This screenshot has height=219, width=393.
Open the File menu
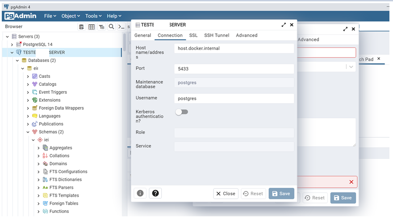click(50, 16)
